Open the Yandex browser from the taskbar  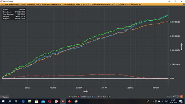click(x=56, y=101)
